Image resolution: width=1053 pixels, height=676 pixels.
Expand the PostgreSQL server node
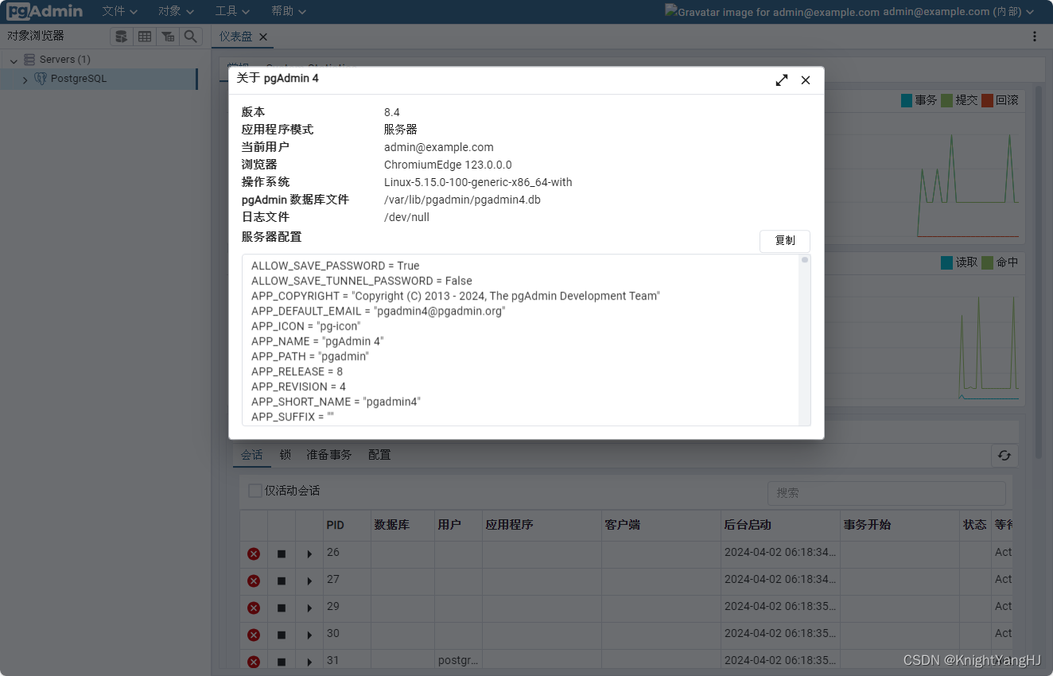point(25,80)
